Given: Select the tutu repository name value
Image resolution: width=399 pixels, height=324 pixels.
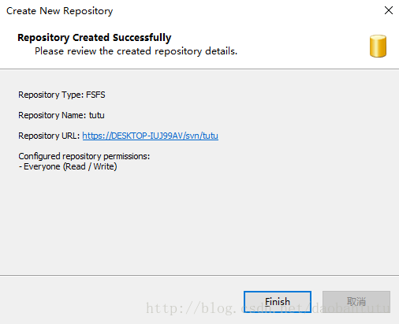Looking at the screenshot, I should coord(97,115).
